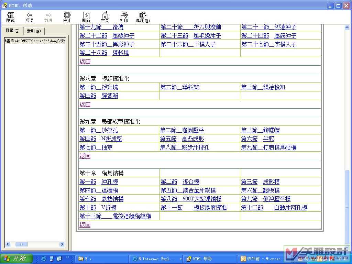Click the contents pane horizontal scrollbar thumb

tap(21, 244)
